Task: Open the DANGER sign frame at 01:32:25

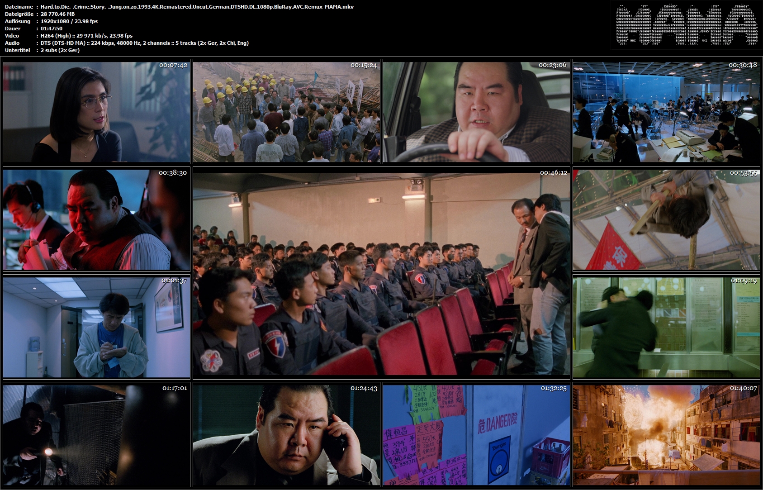Action: tap(476, 434)
